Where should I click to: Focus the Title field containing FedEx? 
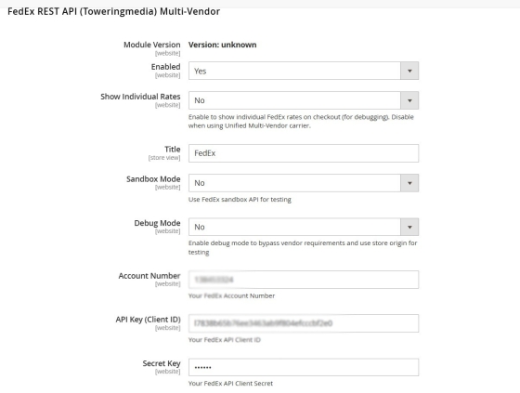click(x=304, y=153)
